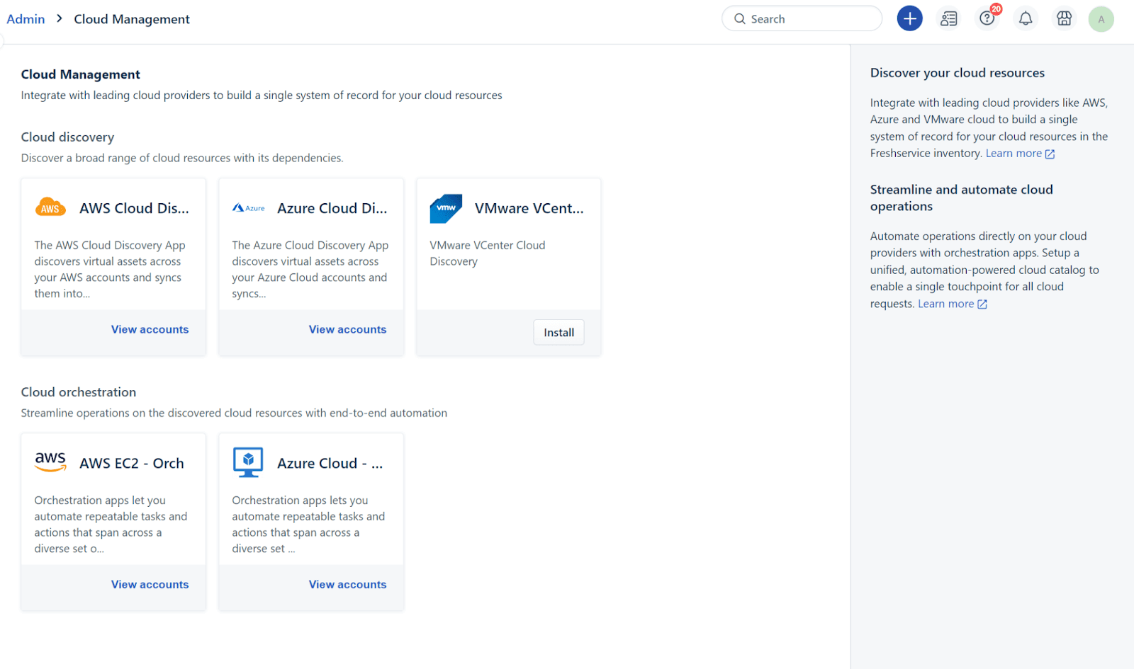1134x669 pixels.
Task: Click the breadcrumb chevron separator
Action: click(60, 18)
